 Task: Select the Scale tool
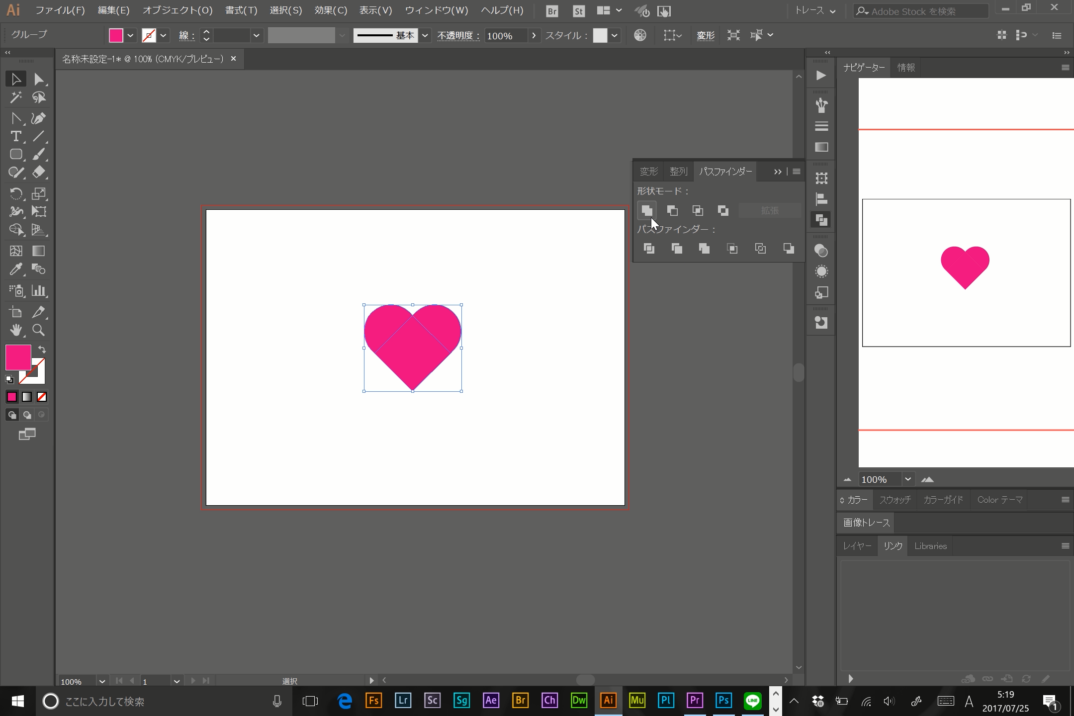coord(39,193)
